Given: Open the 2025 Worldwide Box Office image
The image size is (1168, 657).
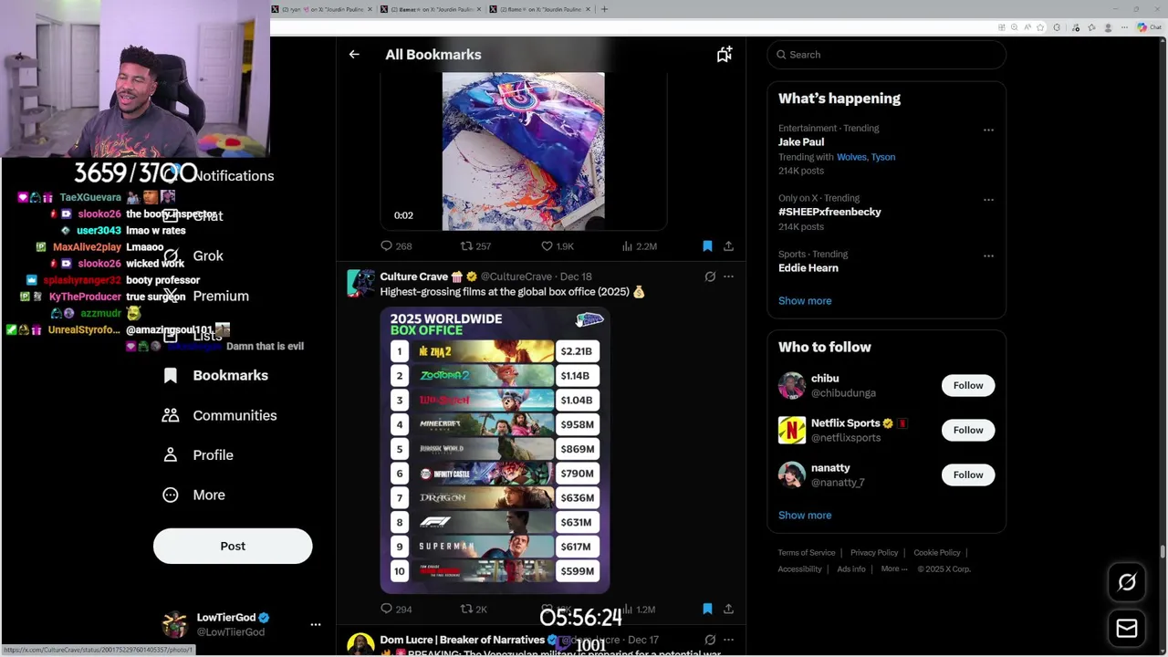Looking at the screenshot, I should (x=495, y=451).
